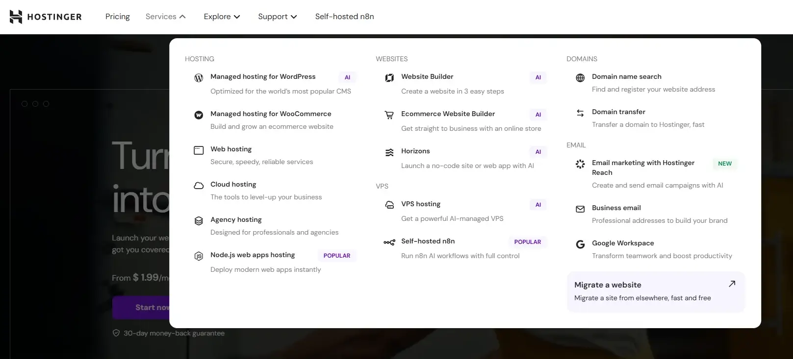The width and height of the screenshot is (793, 359).
Task: Click the Domain transfer arrows icon
Action: tap(580, 113)
